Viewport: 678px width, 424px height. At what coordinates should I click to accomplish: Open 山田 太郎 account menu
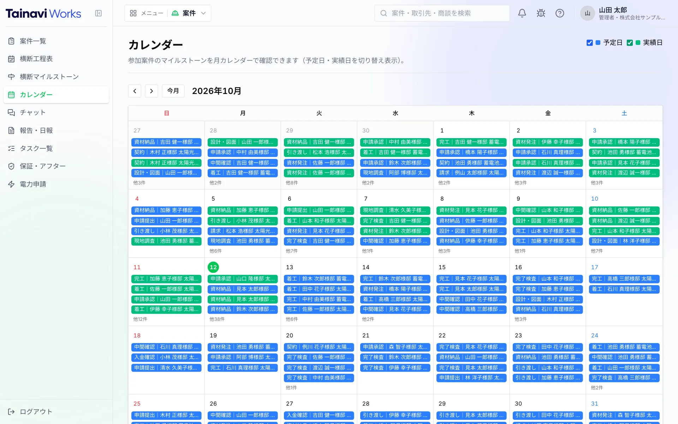pyautogui.click(x=623, y=13)
